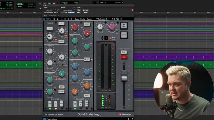Click the output fader handle
The width and height of the screenshot is (214, 120).
(124, 76)
